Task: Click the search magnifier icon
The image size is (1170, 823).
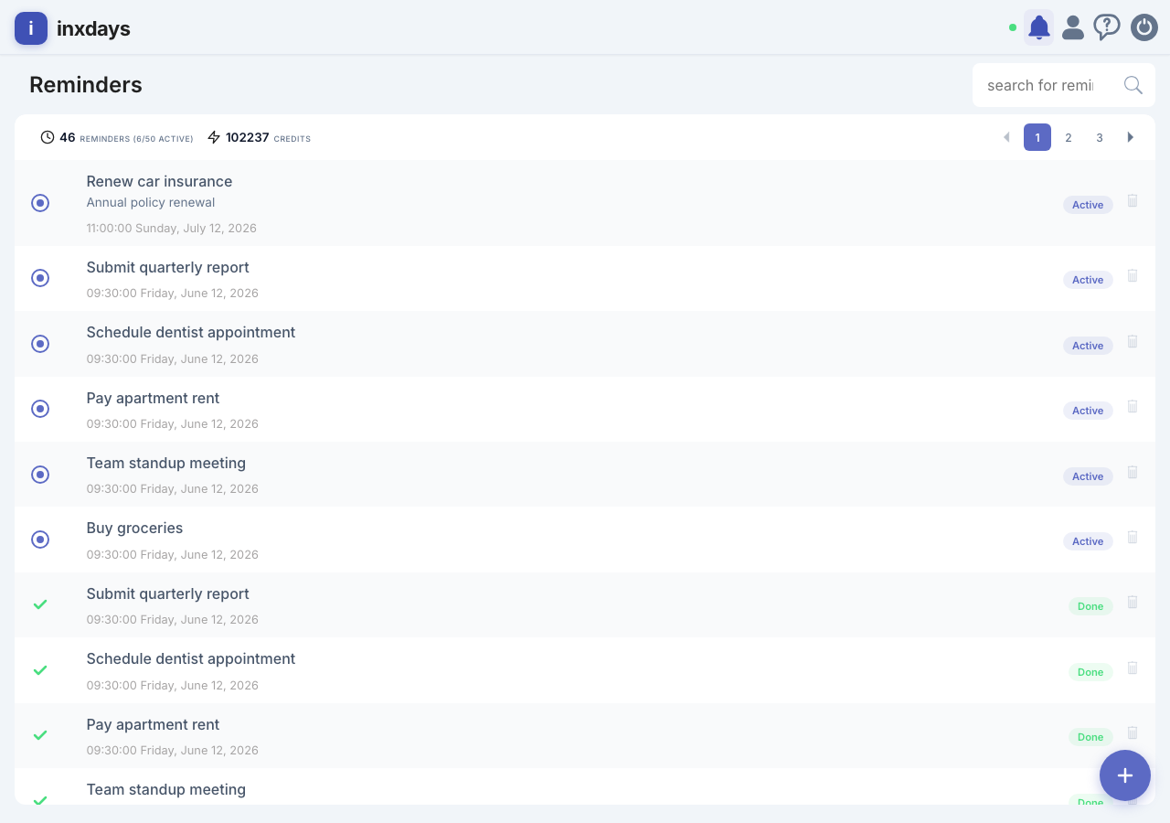Action: [1133, 85]
